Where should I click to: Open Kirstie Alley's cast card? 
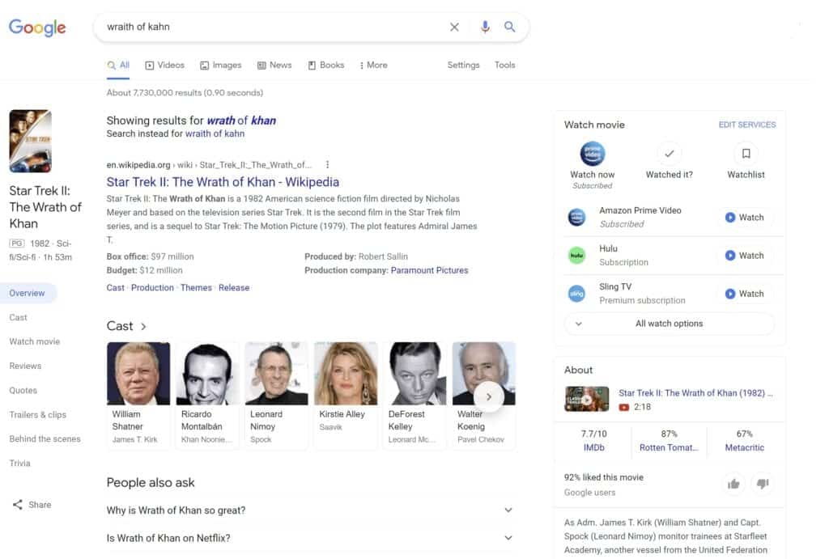coord(346,396)
